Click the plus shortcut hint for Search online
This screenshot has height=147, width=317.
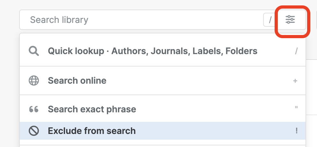coord(295,81)
